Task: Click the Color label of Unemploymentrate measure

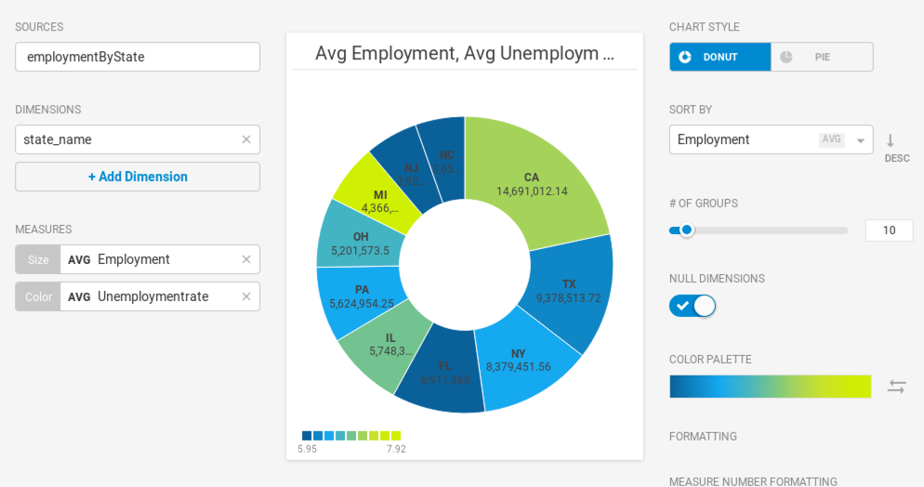Action: pyautogui.click(x=38, y=296)
